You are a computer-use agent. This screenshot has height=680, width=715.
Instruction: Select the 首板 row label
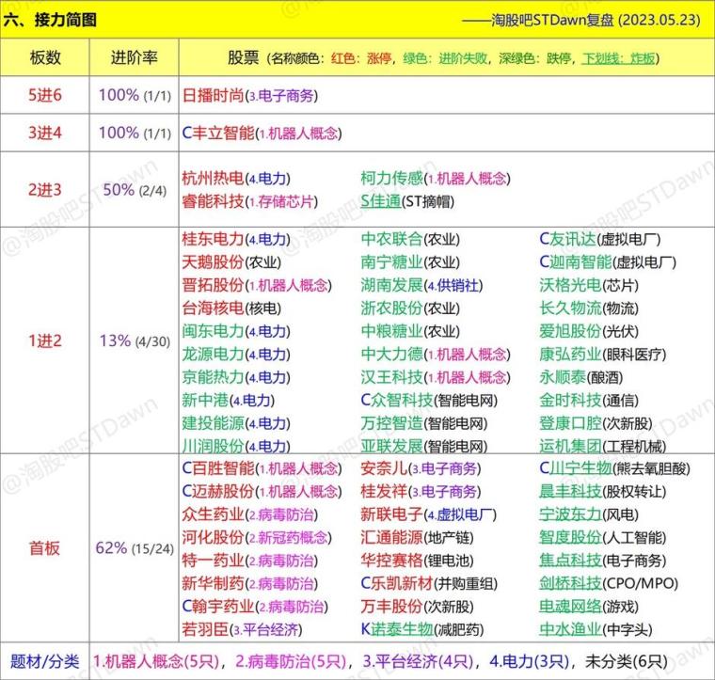coord(45,547)
